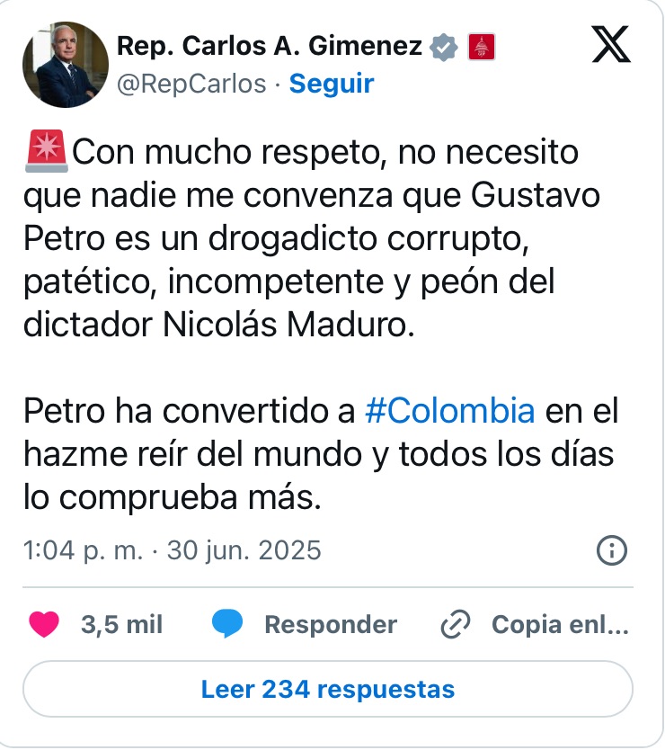Open the @RepCarlos handle

point(191,84)
